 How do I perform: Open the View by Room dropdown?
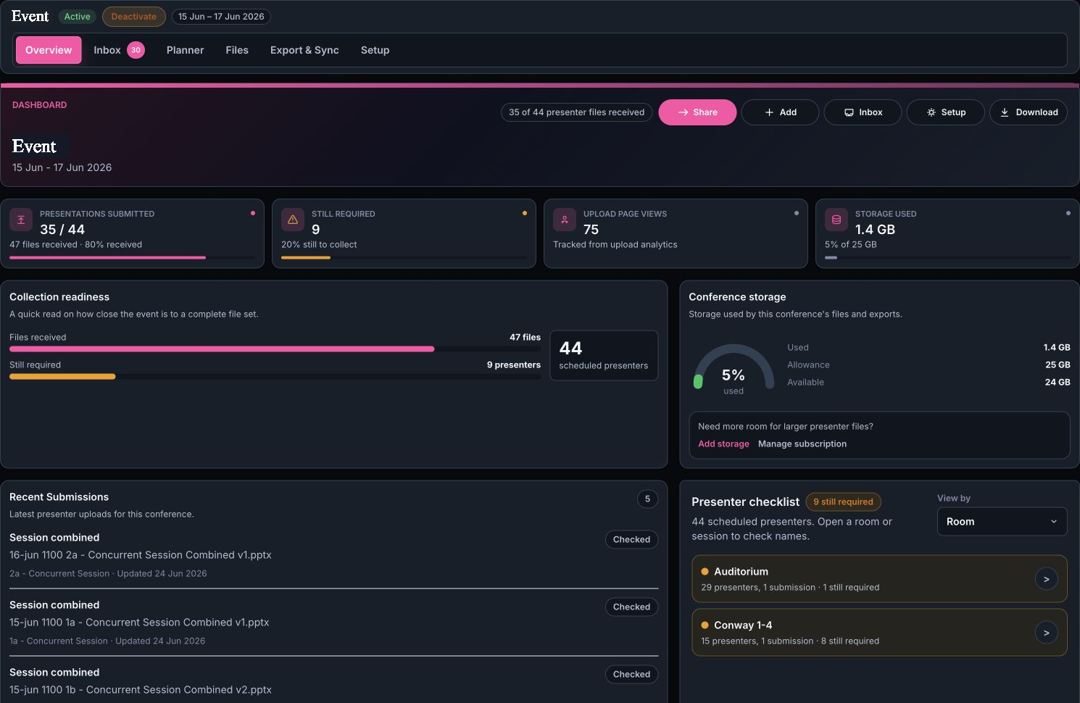pyautogui.click(x=1002, y=522)
